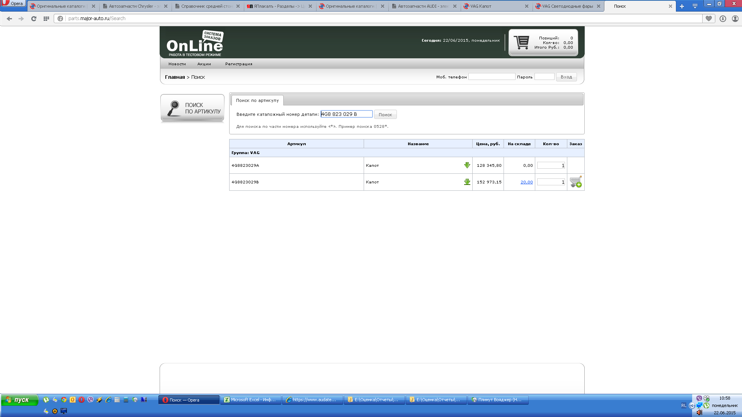Viewport: 742px width, 417px height.
Task: Click the catalog number search field
Action: (346, 114)
